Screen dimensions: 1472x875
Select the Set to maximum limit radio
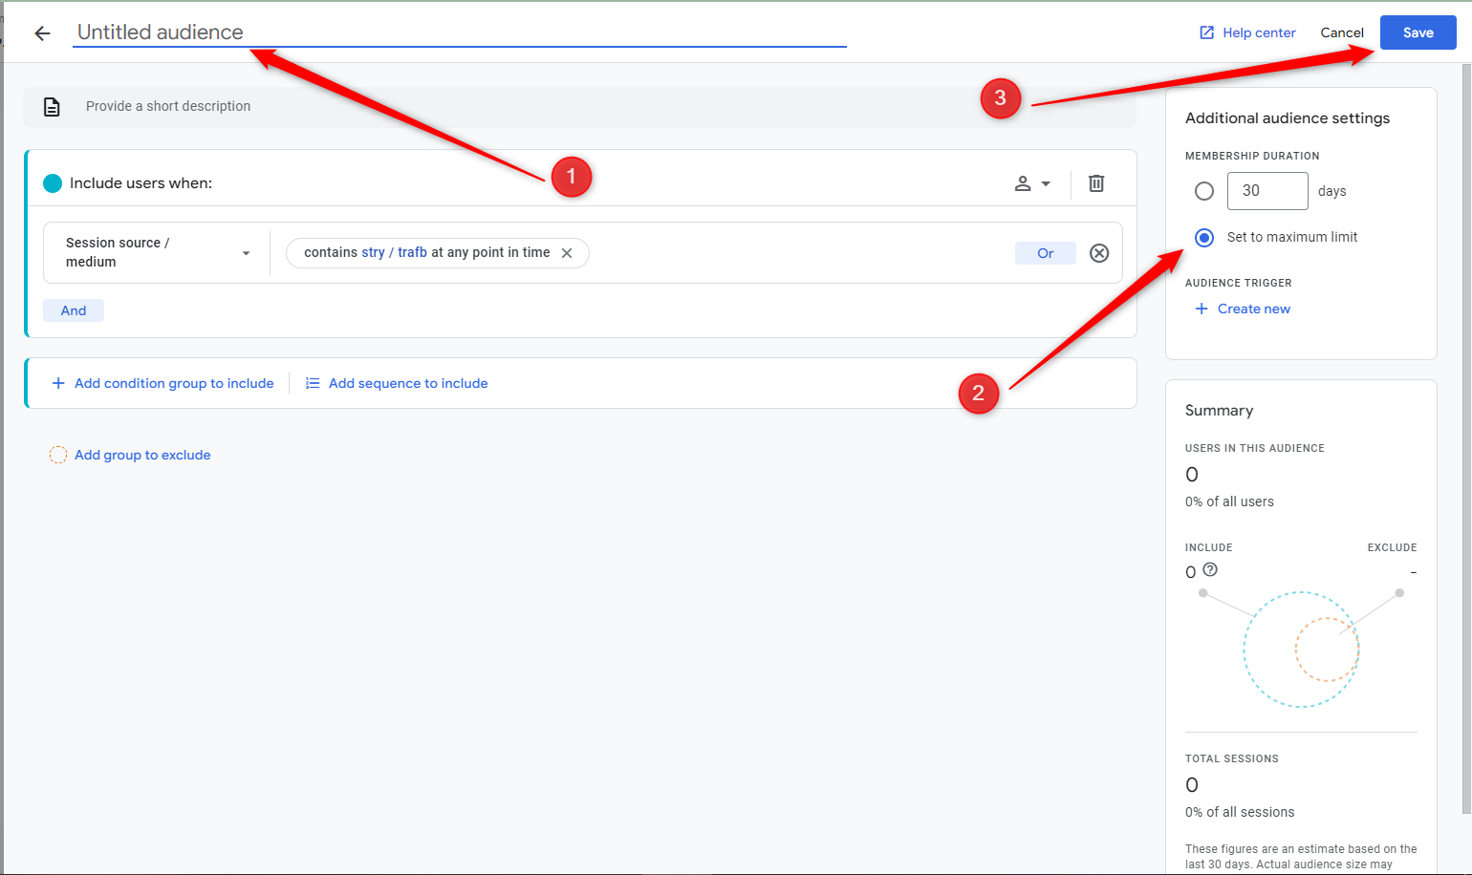pos(1204,237)
